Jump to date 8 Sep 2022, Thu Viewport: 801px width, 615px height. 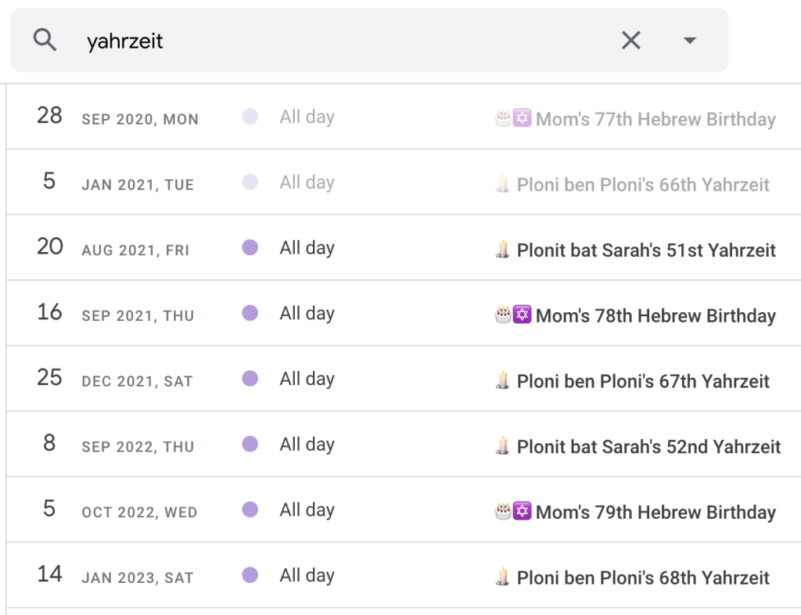pyautogui.click(x=117, y=446)
